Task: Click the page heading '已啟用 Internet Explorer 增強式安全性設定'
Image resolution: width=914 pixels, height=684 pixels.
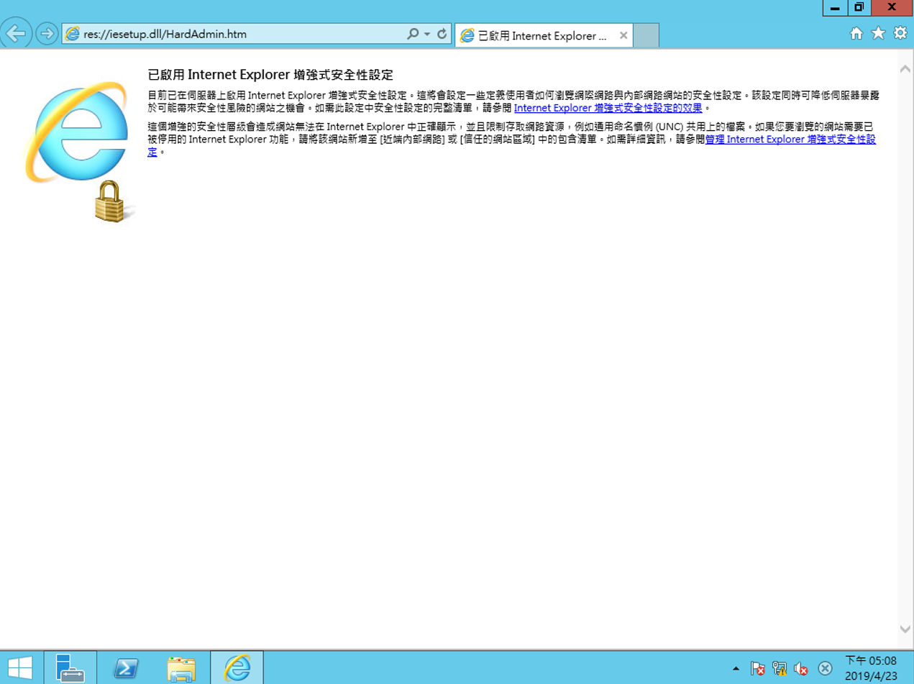Action: (x=270, y=75)
